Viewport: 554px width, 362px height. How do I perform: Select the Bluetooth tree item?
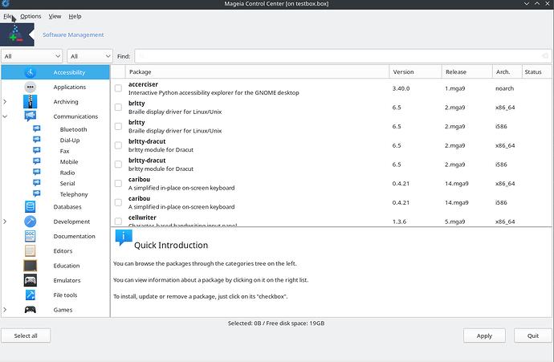pos(73,129)
